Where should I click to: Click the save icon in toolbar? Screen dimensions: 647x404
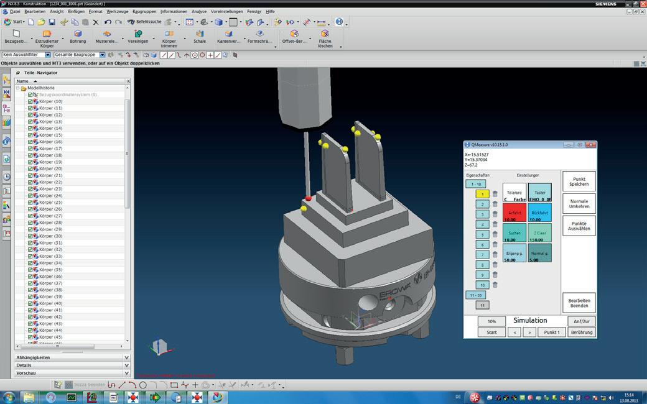pos(52,22)
